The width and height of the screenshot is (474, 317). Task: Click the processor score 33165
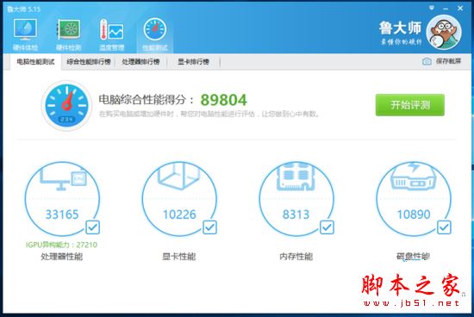(62, 214)
